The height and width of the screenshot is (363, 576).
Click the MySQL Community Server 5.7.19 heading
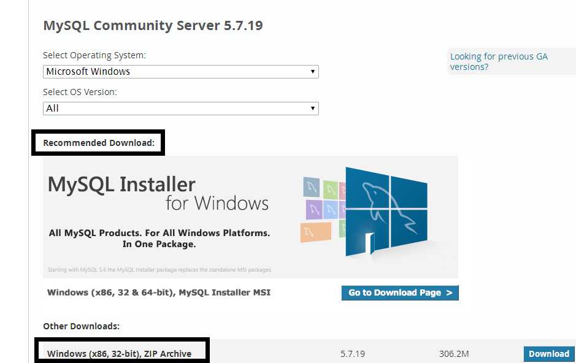tap(153, 26)
